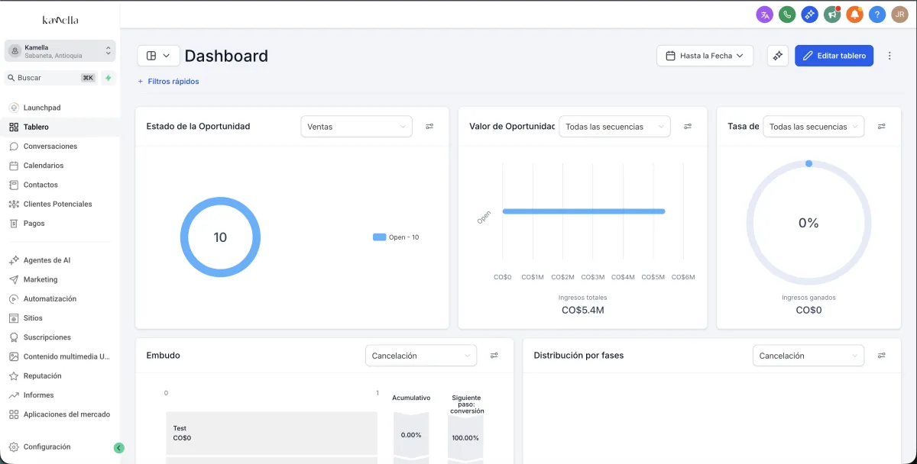Click the 100.00% next step conversion value
This screenshot has height=464, width=917.
pyautogui.click(x=465, y=438)
